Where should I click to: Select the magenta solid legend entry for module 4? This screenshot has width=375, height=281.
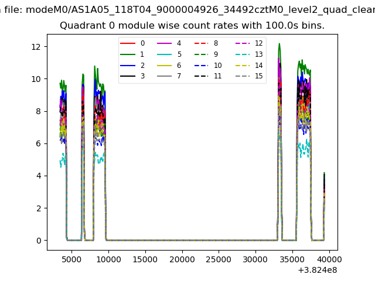(164, 43)
